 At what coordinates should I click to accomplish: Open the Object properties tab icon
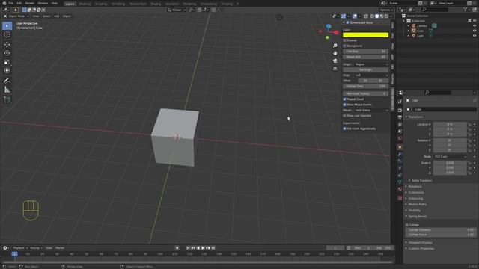pos(400,147)
